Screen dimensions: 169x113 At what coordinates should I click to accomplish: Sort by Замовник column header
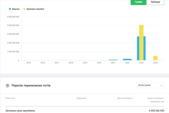point(81,98)
